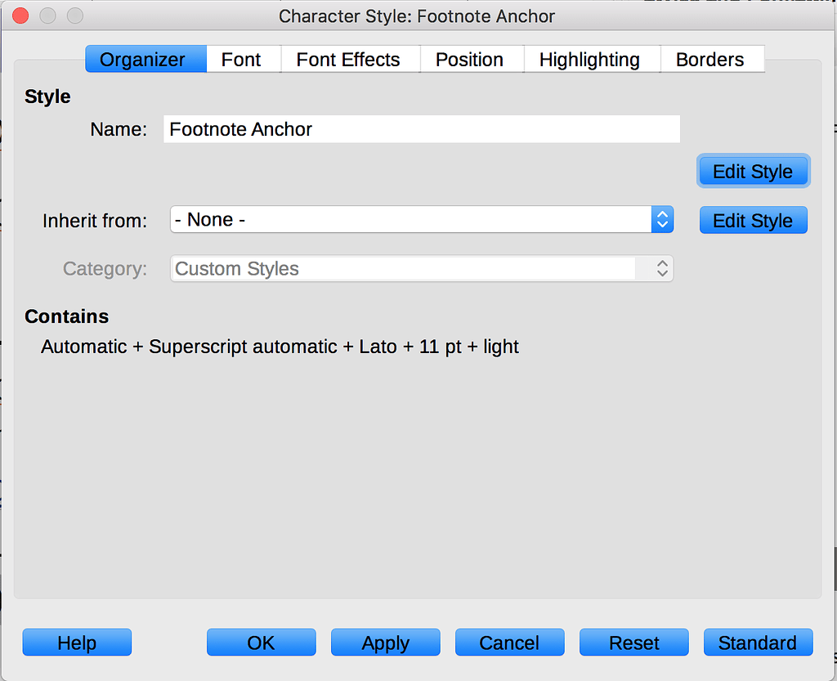The image size is (837, 681).
Task: Return to the Organizer tab
Action: pyautogui.click(x=145, y=59)
